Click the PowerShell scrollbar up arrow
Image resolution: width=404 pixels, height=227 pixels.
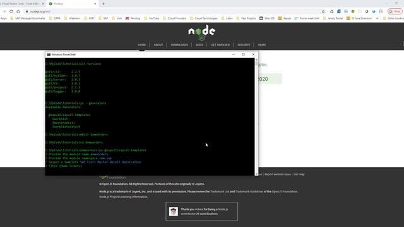(256, 60)
